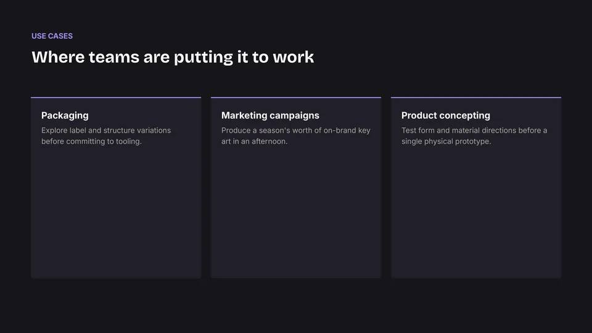Click the word 'work' in the main heading
Screen dimensions: 592x333
pos(294,57)
